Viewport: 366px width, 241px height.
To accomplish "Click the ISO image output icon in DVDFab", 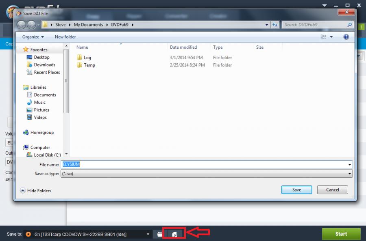I will 174,234.
